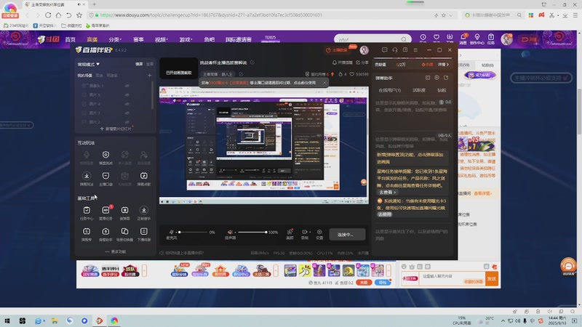Adjust speaker volume slider at 100%
Screen dimensions: 582x327
(x=252, y=232)
